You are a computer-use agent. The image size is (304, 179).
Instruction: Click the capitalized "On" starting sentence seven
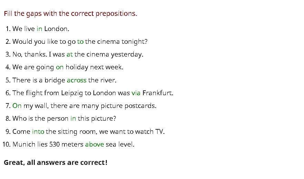17,106
